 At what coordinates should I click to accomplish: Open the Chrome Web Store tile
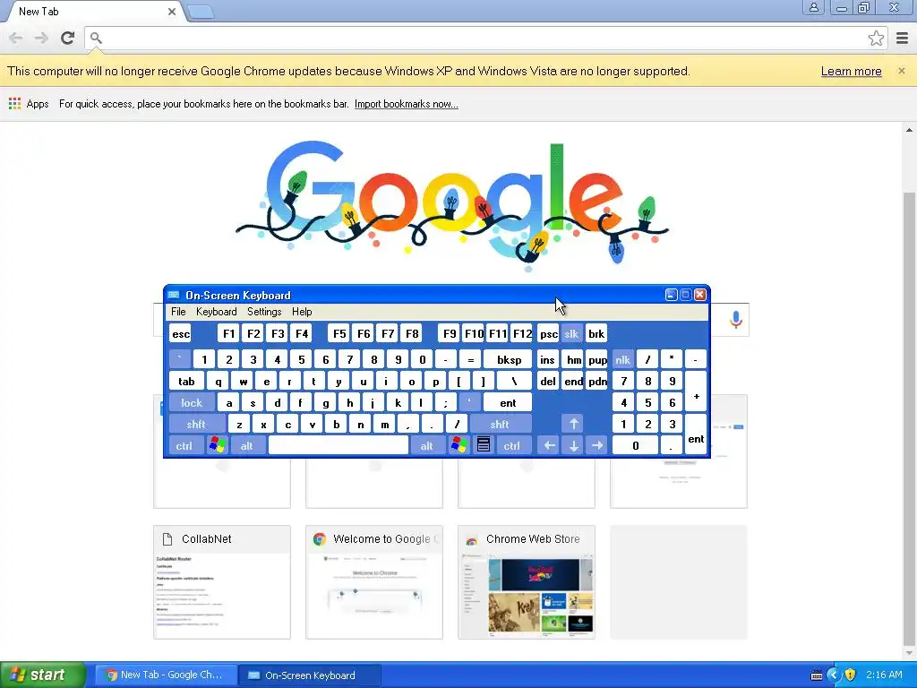(x=527, y=582)
